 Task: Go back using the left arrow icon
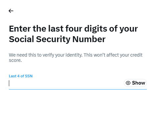click(11, 11)
